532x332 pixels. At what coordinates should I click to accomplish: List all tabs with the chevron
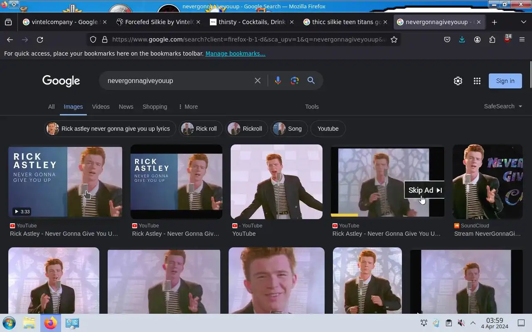click(x=523, y=22)
